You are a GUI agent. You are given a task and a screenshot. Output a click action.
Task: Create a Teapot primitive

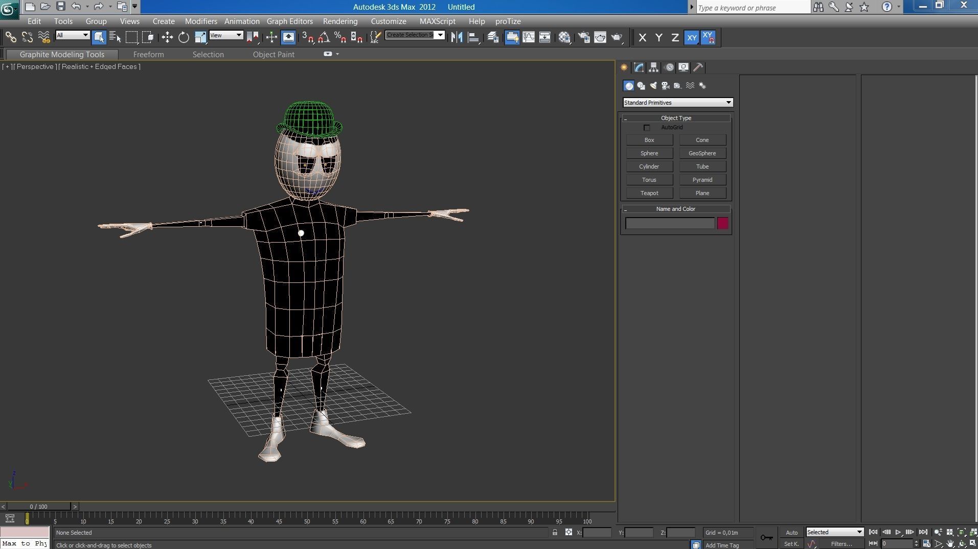click(x=649, y=193)
